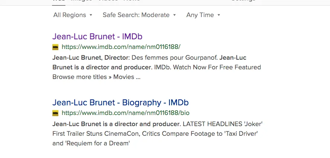Viewport: 330px width, 158px height.
Task: Switch to the Videos results tab
Action: (108, 1)
